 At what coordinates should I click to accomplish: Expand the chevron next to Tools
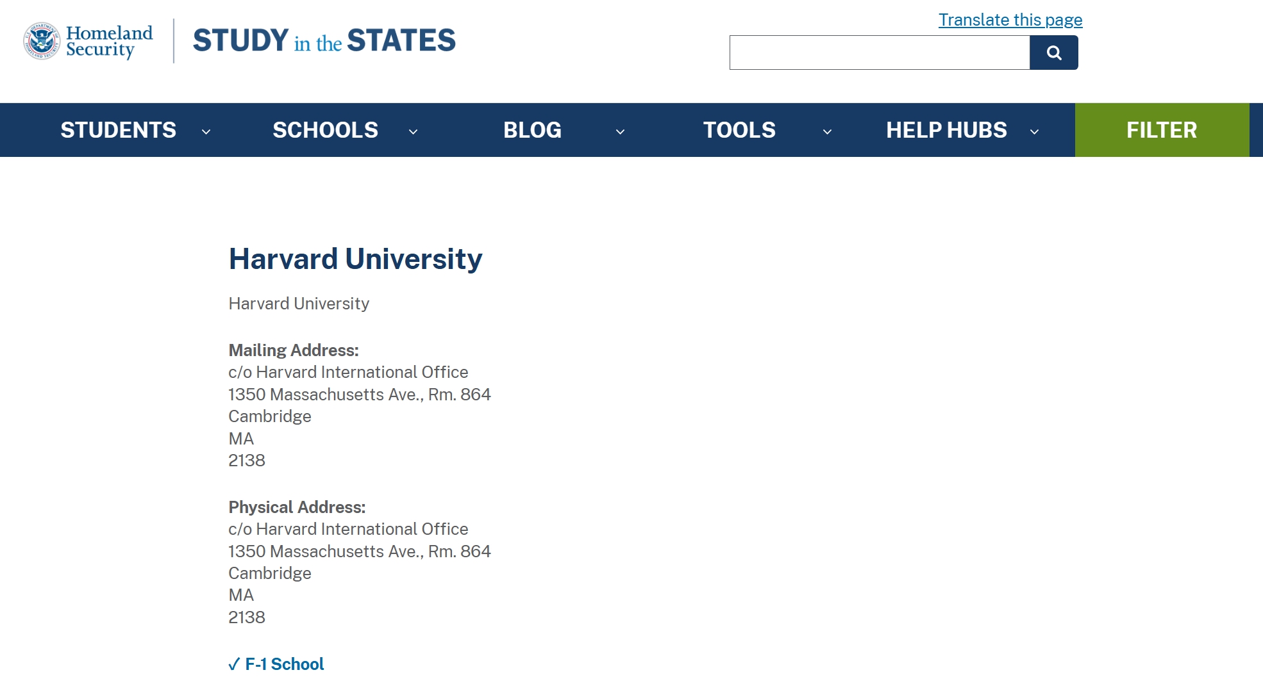[827, 131]
